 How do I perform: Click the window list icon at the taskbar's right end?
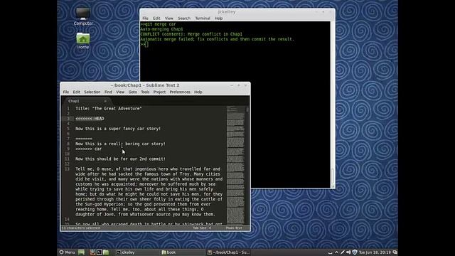tap(395, 252)
